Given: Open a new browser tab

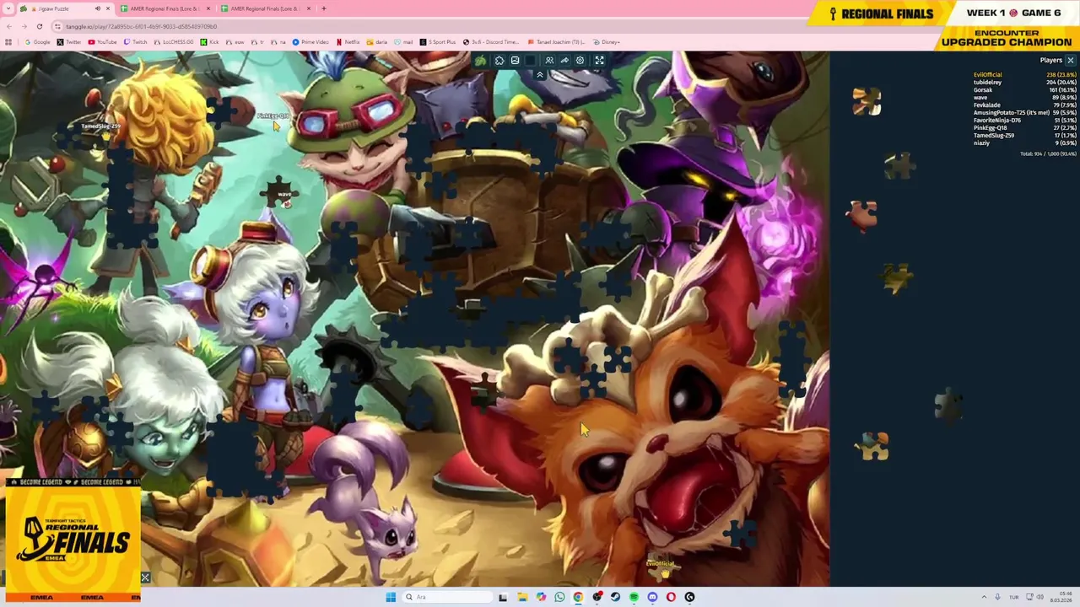Looking at the screenshot, I should pos(324,8).
